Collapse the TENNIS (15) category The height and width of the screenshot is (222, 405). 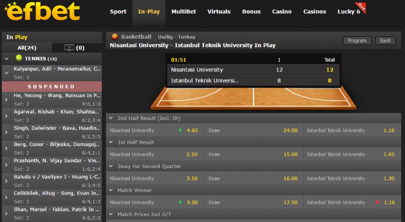(6, 59)
